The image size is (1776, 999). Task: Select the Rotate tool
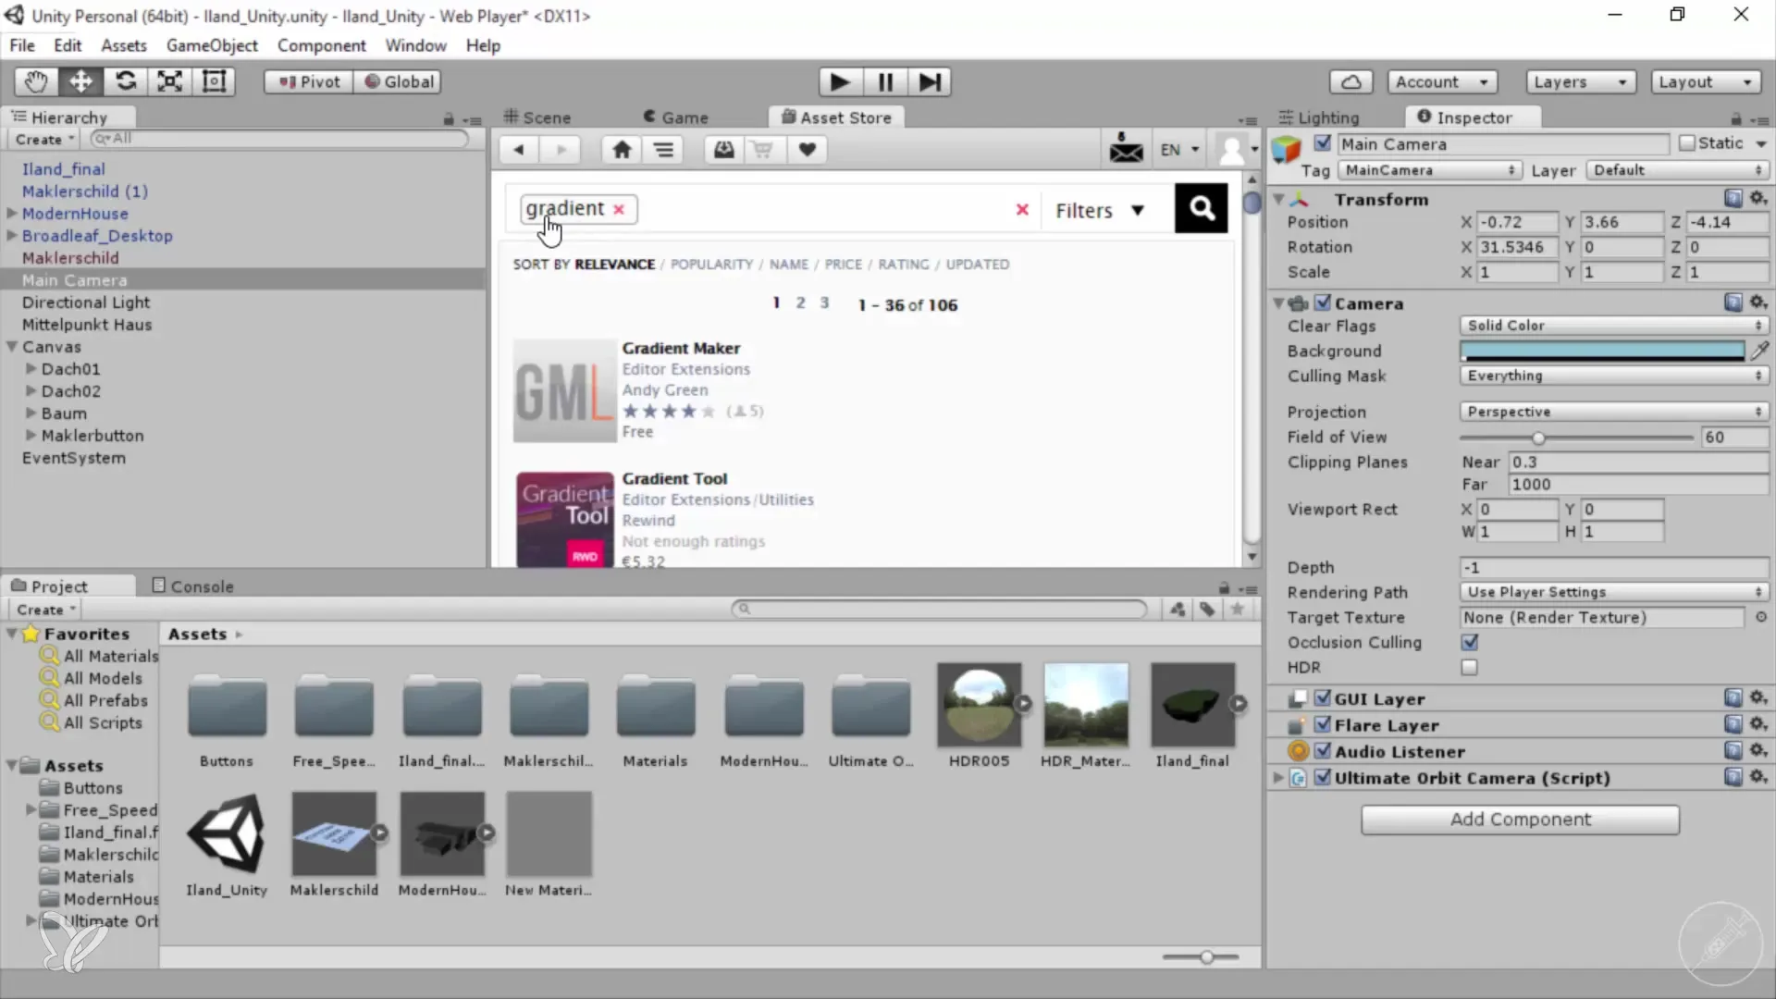(x=125, y=81)
